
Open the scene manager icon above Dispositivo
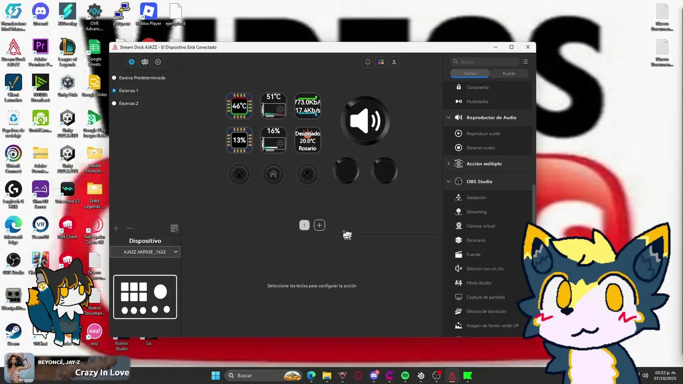click(174, 228)
